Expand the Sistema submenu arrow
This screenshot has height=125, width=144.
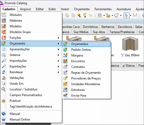[x=58, y=55]
